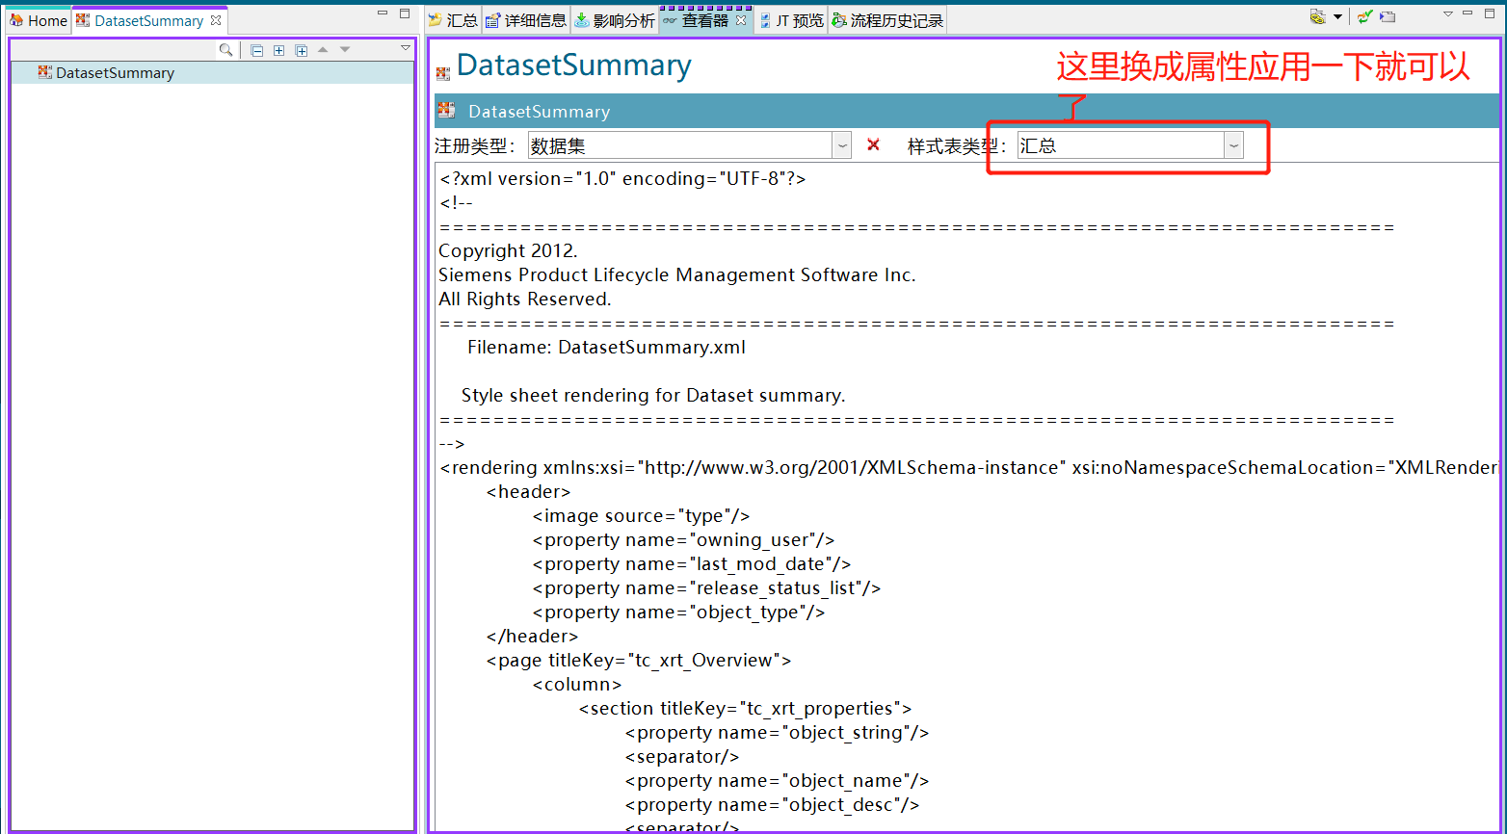This screenshot has width=1507, height=834.
Task: Open the 注册类型 combo box showing 数据集
Action: click(690, 145)
